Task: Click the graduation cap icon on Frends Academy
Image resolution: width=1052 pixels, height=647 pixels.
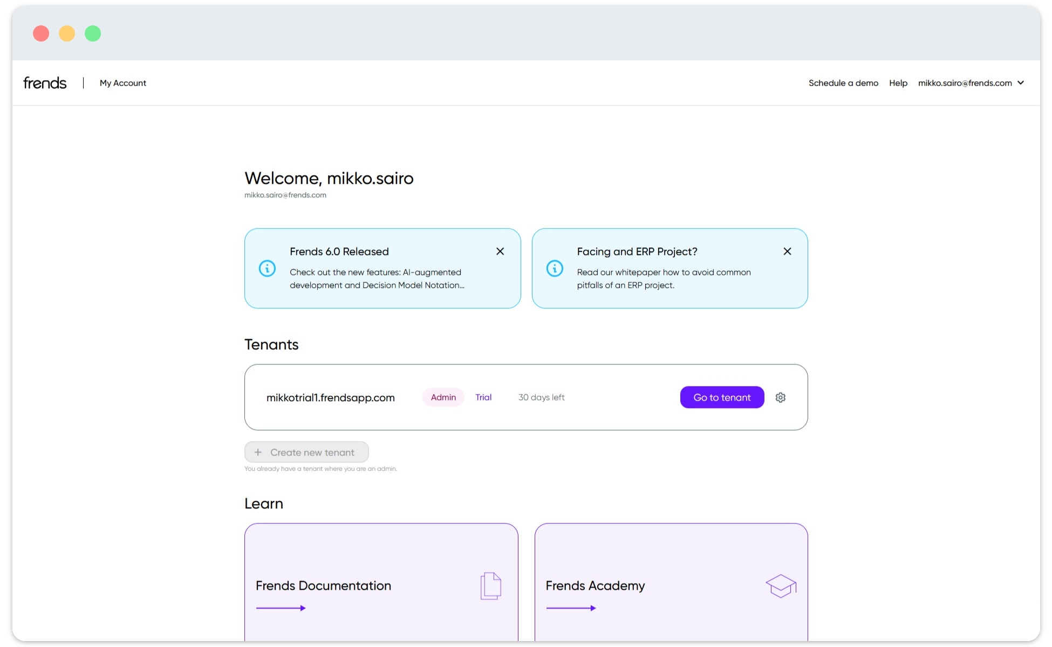Action: 780,586
